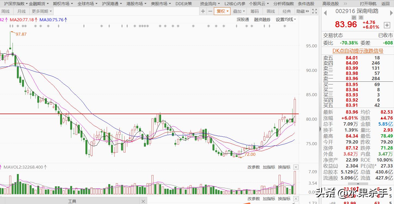This screenshot has width=394, height=204.
Task: Close the lower indicator panel below volume
Action: coord(296,199)
